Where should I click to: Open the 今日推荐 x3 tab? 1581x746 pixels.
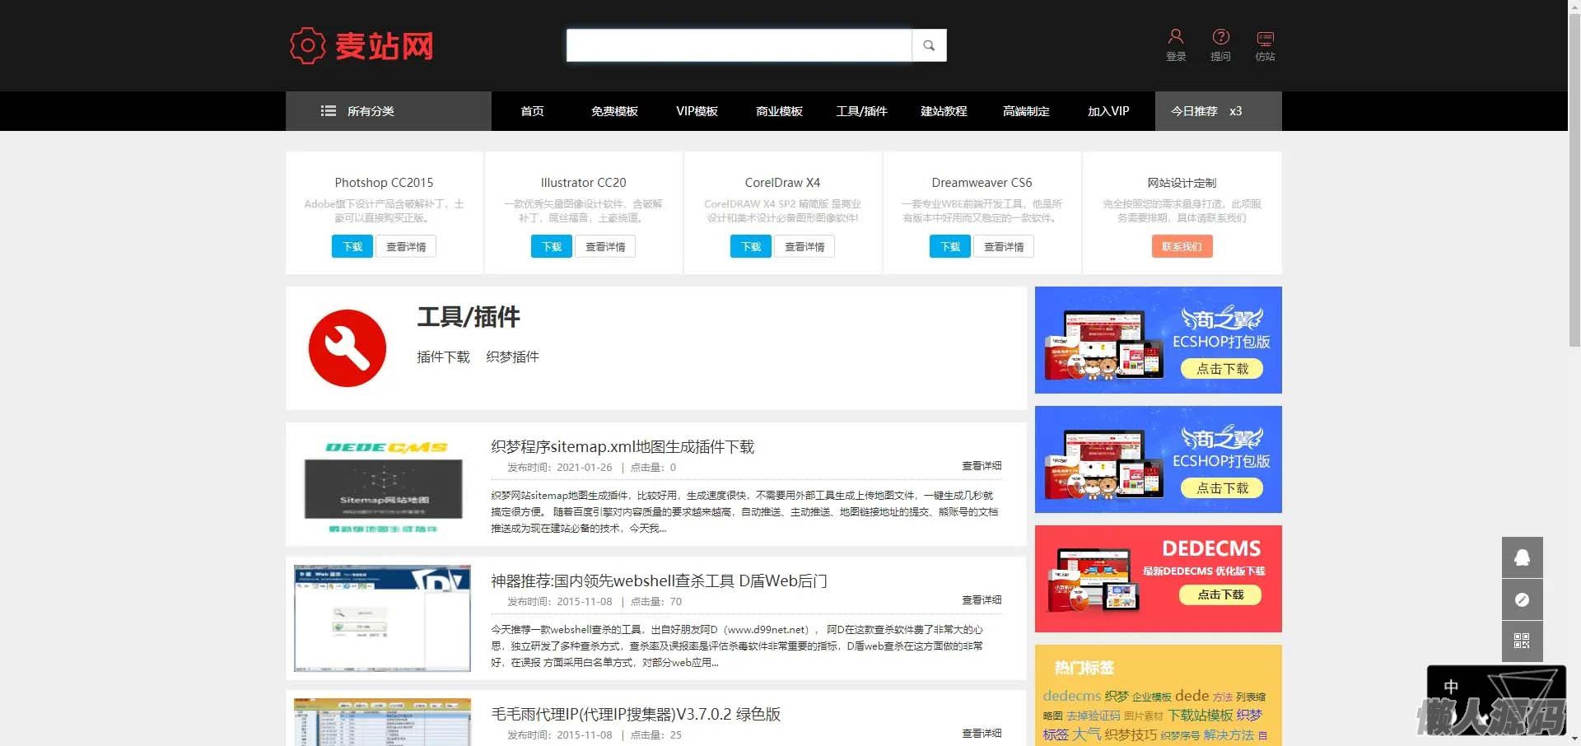click(x=1218, y=111)
